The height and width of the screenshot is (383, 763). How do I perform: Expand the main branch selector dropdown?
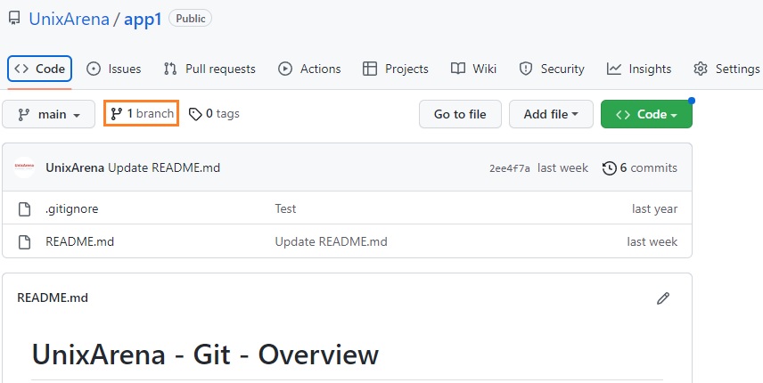click(49, 114)
